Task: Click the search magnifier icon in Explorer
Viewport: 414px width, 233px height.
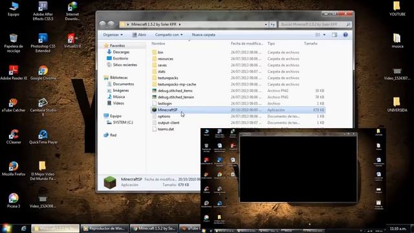Action: pyautogui.click(x=348, y=25)
